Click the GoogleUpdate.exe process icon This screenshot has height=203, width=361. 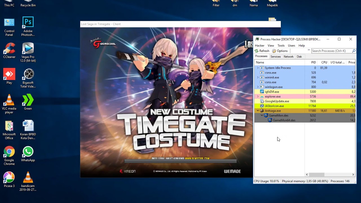(x=262, y=101)
